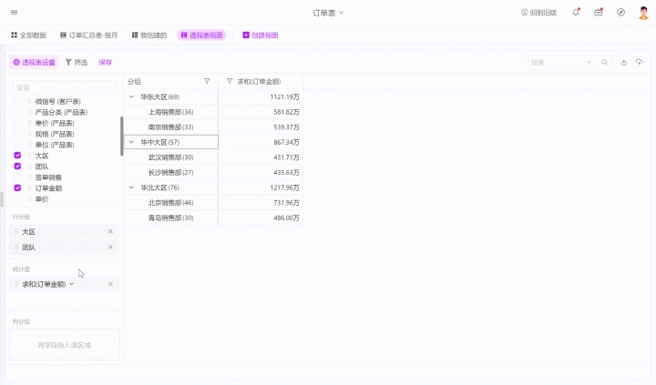
Task: Click the 保存 button
Action: pyautogui.click(x=106, y=63)
